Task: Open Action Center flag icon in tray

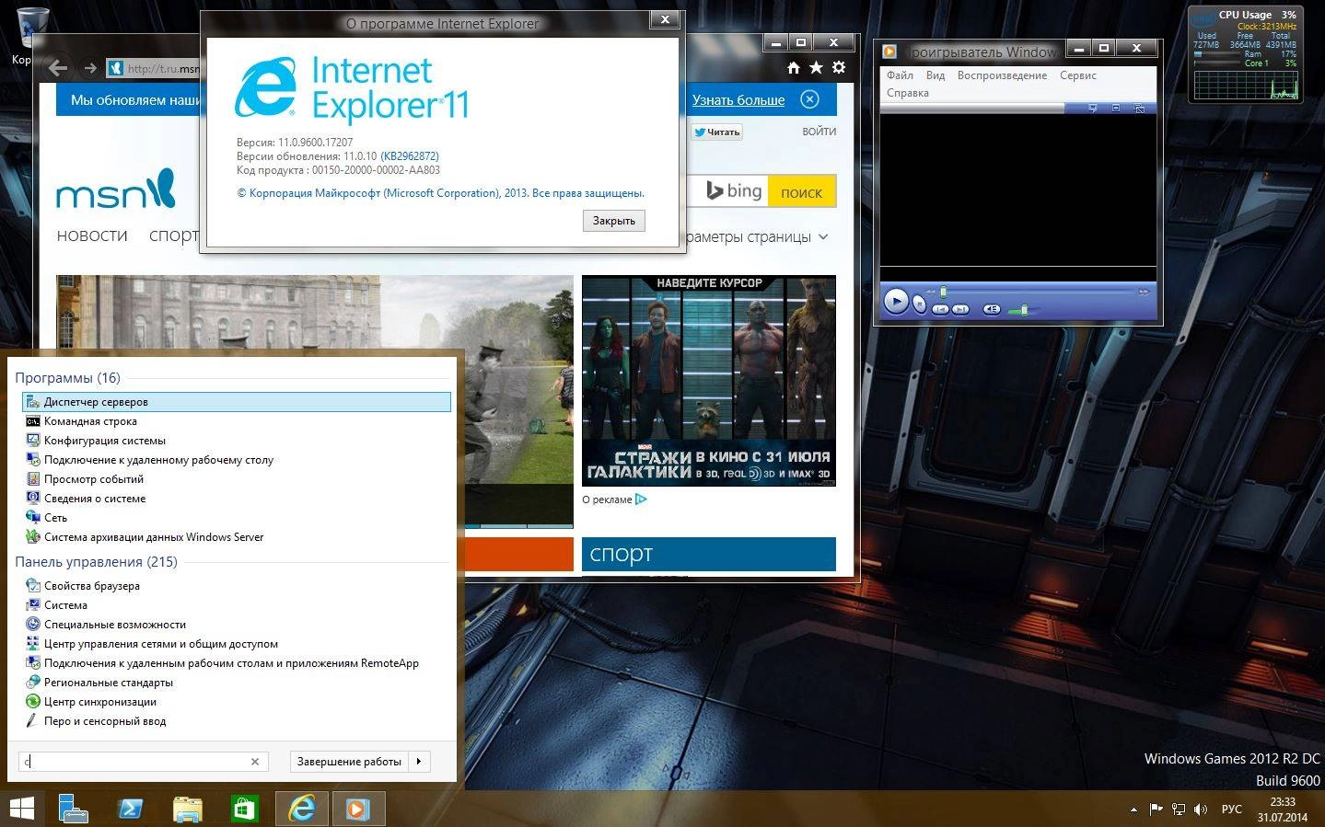Action: [1156, 810]
